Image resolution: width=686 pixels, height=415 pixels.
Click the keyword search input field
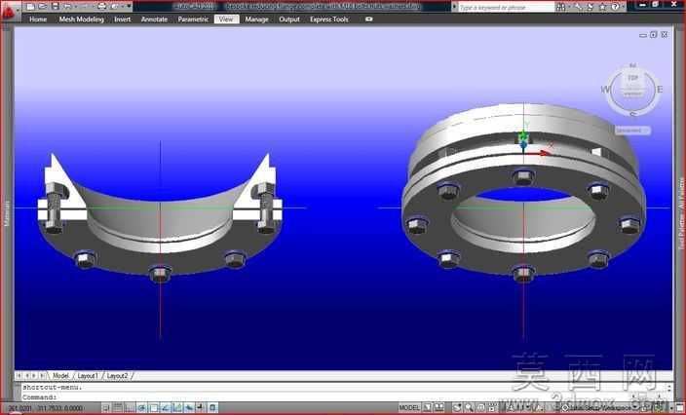(x=507, y=7)
